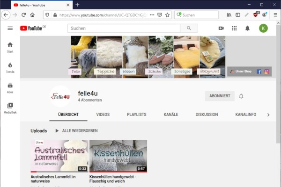
Task: Open the create video camera icon
Action: [221, 29]
